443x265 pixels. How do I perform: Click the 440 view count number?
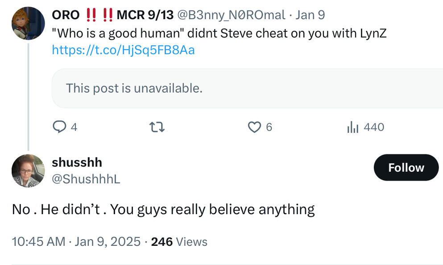tap(374, 128)
